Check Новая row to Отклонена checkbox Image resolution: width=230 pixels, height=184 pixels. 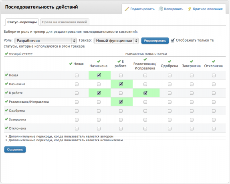(214, 75)
